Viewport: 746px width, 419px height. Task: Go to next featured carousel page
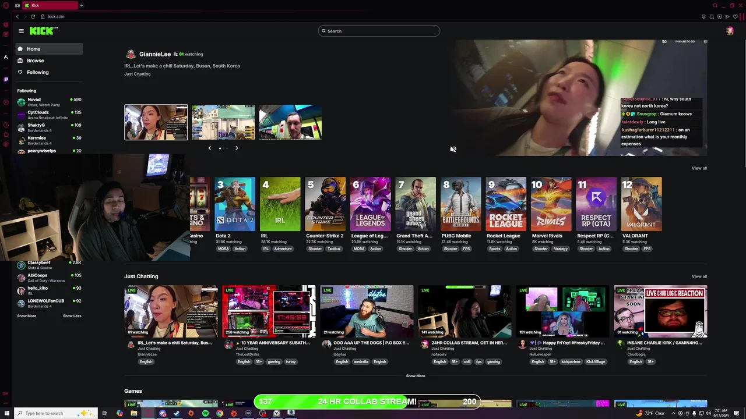[x=237, y=148]
